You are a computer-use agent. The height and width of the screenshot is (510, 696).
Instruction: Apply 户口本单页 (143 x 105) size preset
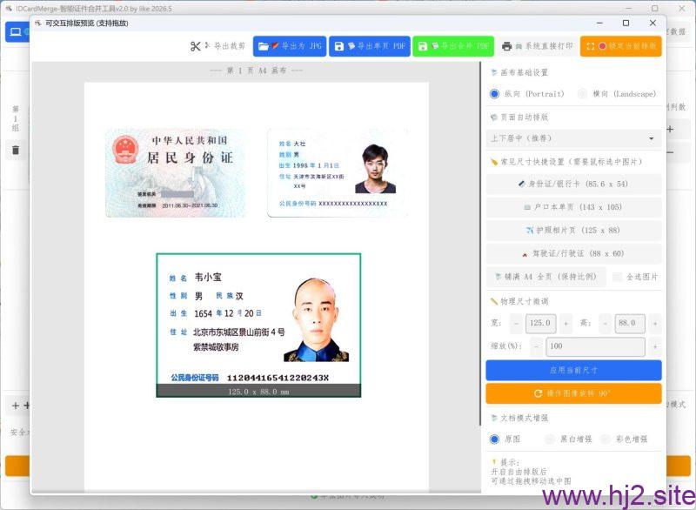(x=573, y=207)
